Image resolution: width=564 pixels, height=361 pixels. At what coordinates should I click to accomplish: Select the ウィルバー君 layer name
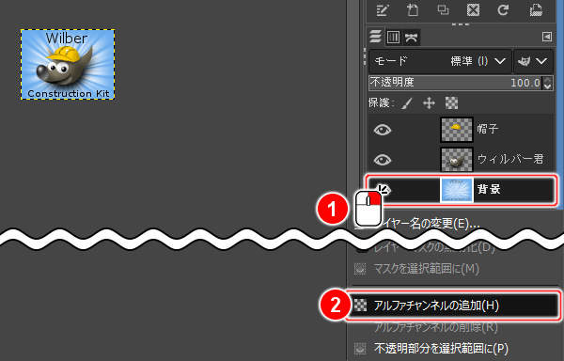click(x=510, y=159)
